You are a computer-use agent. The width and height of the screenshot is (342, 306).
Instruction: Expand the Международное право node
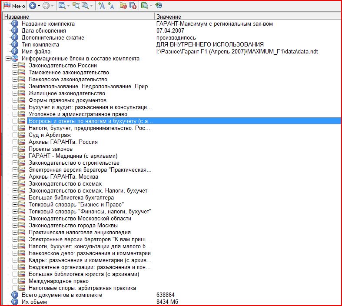pyautogui.click(x=15, y=281)
